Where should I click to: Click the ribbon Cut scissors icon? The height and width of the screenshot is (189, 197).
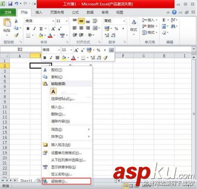point(16,21)
